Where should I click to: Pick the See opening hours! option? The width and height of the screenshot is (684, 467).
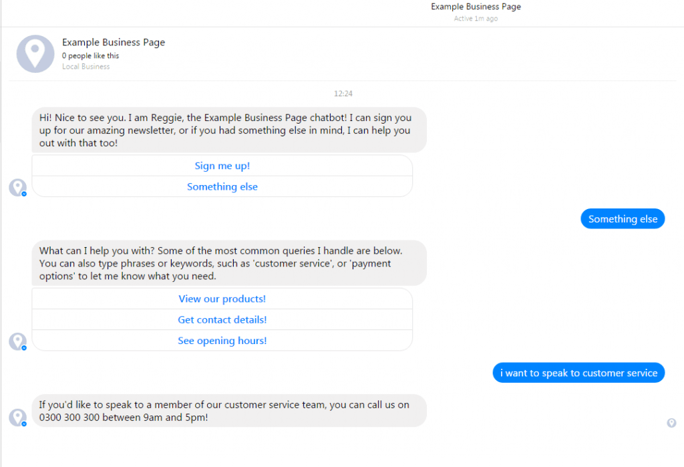222,341
